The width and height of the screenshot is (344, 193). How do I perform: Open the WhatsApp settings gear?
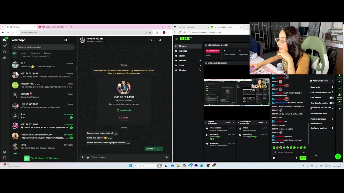[x=4, y=152]
